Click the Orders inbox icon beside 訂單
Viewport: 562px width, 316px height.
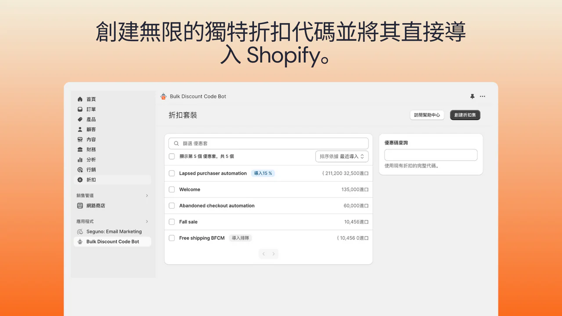80,109
